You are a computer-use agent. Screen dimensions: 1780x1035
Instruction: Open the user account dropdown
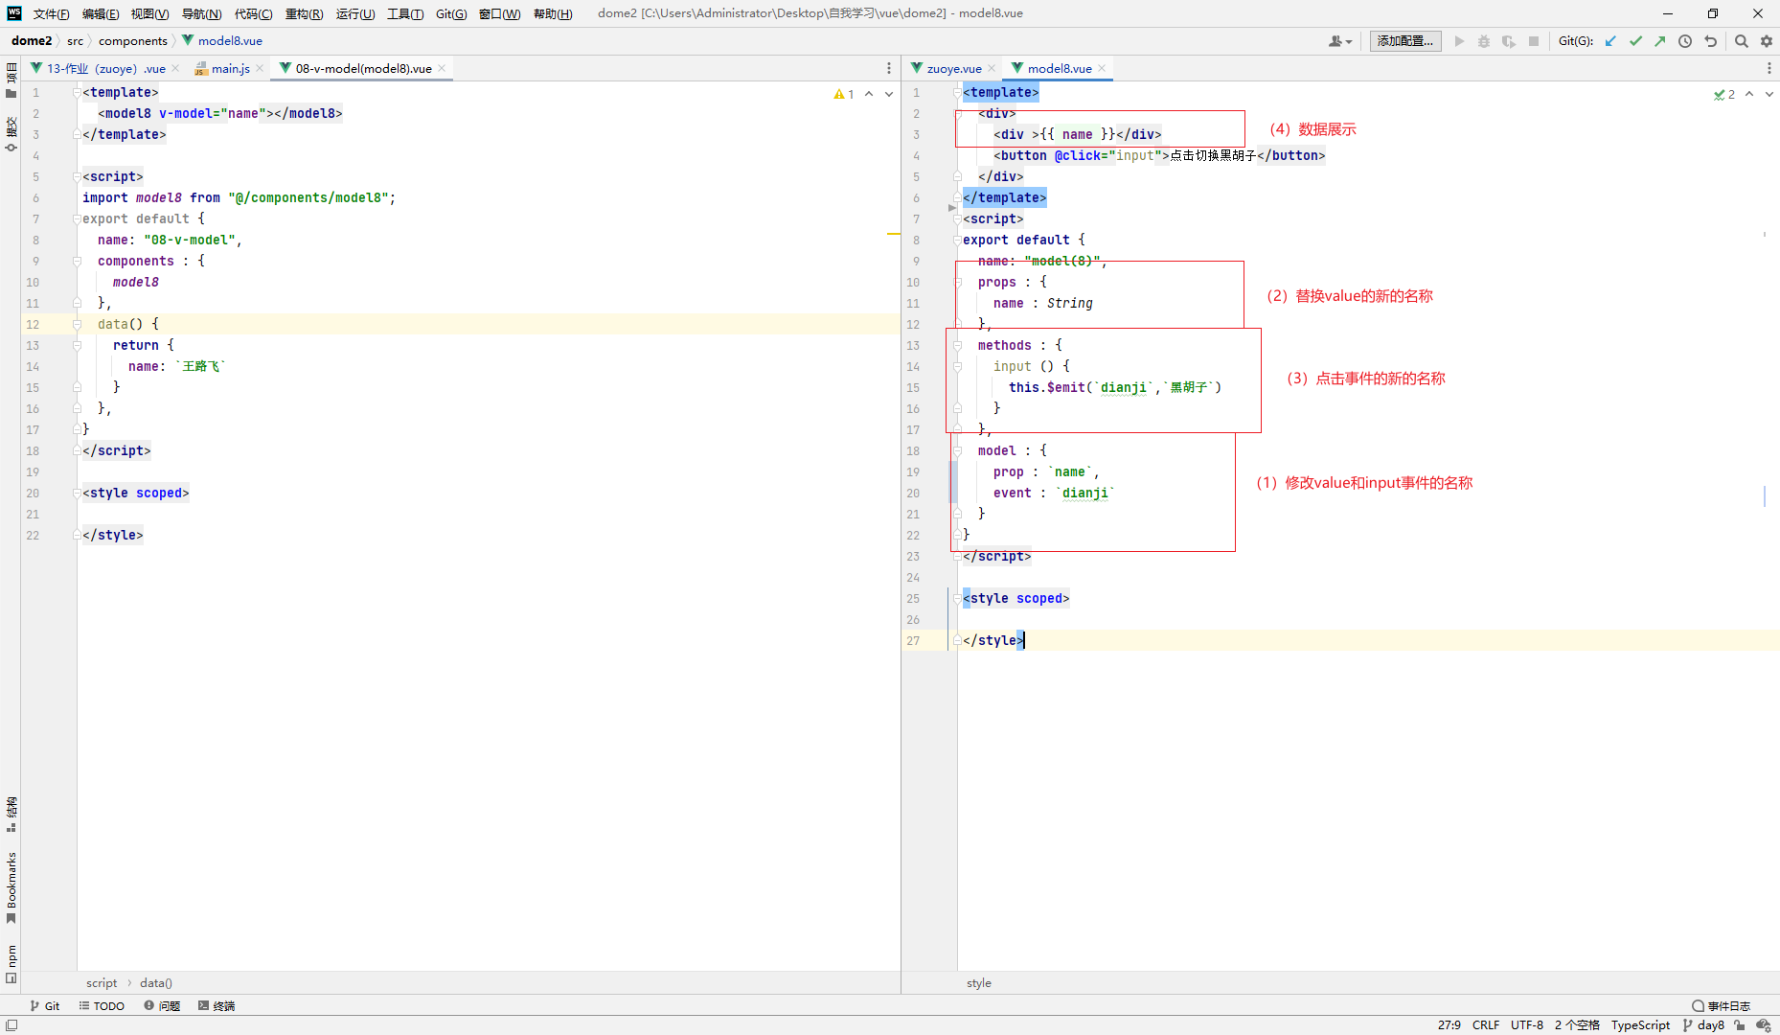pyautogui.click(x=1340, y=41)
